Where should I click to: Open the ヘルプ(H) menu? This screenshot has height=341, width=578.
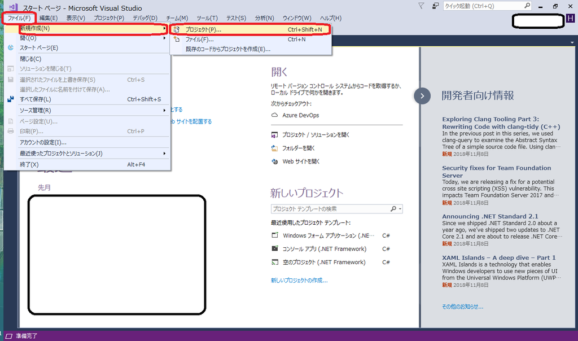[x=330, y=18]
